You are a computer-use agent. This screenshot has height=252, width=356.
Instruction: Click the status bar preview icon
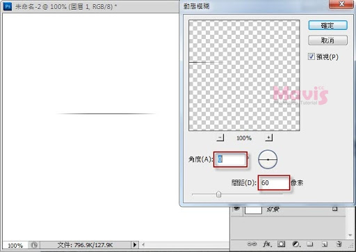click(34, 245)
